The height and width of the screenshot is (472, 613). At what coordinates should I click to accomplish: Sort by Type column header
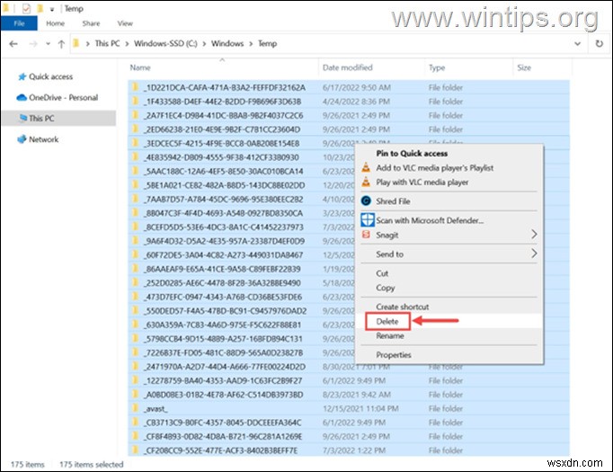[437, 67]
